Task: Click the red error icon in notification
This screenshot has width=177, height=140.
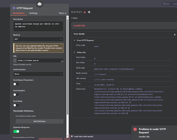Action: tap(135, 129)
